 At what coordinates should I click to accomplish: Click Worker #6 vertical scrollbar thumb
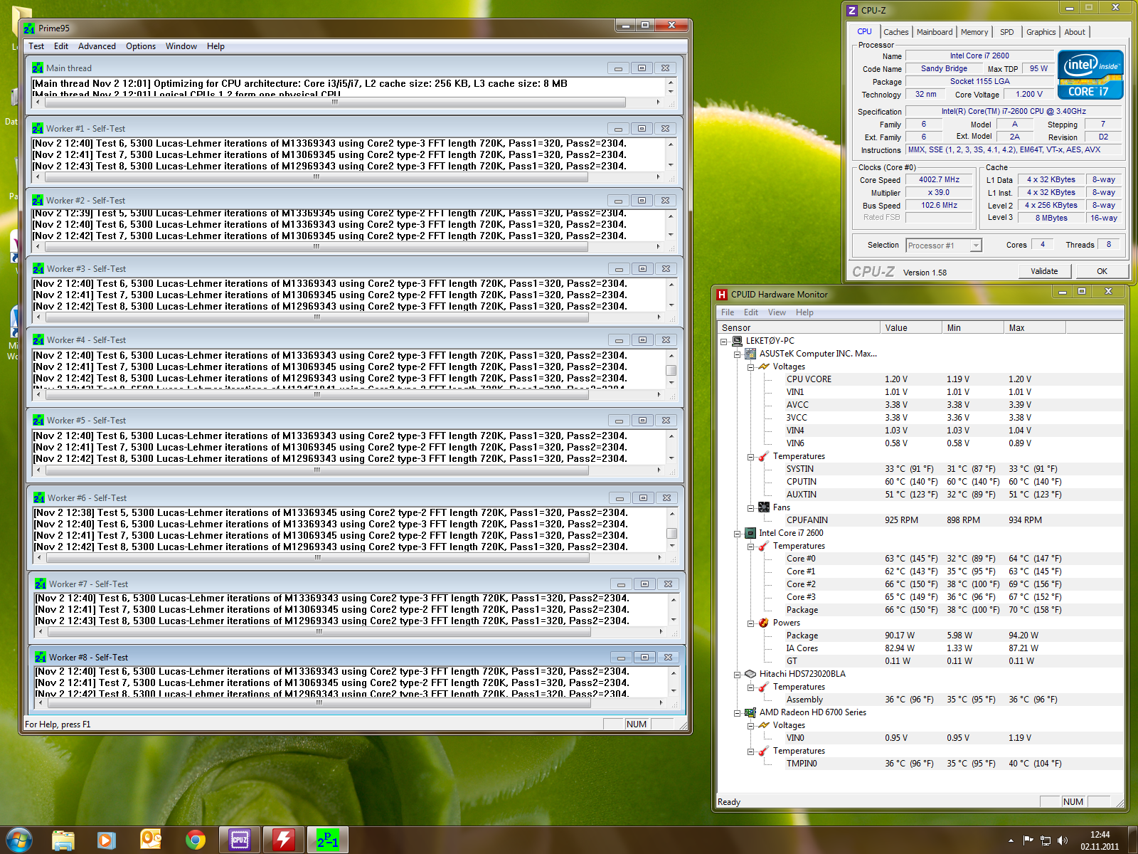pyautogui.click(x=671, y=533)
